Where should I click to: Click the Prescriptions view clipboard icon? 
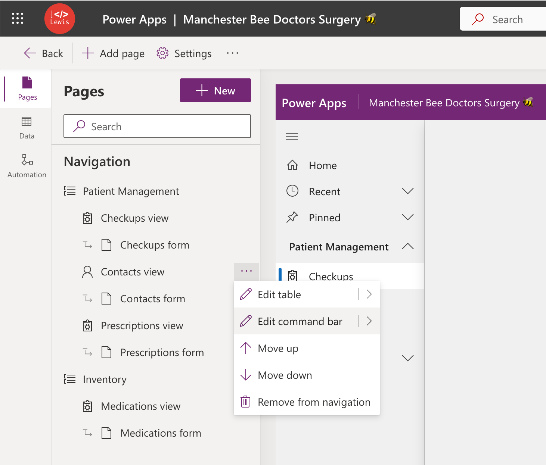point(87,325)
